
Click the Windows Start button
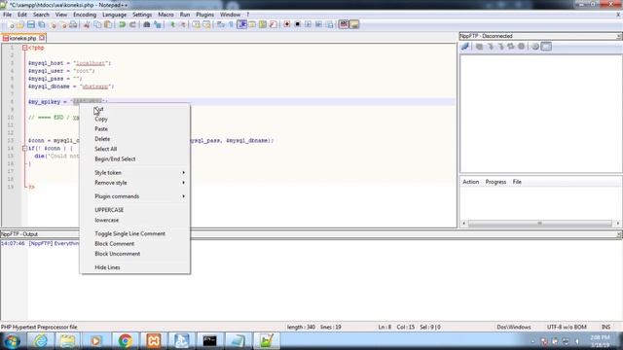(x=12, y=341)
